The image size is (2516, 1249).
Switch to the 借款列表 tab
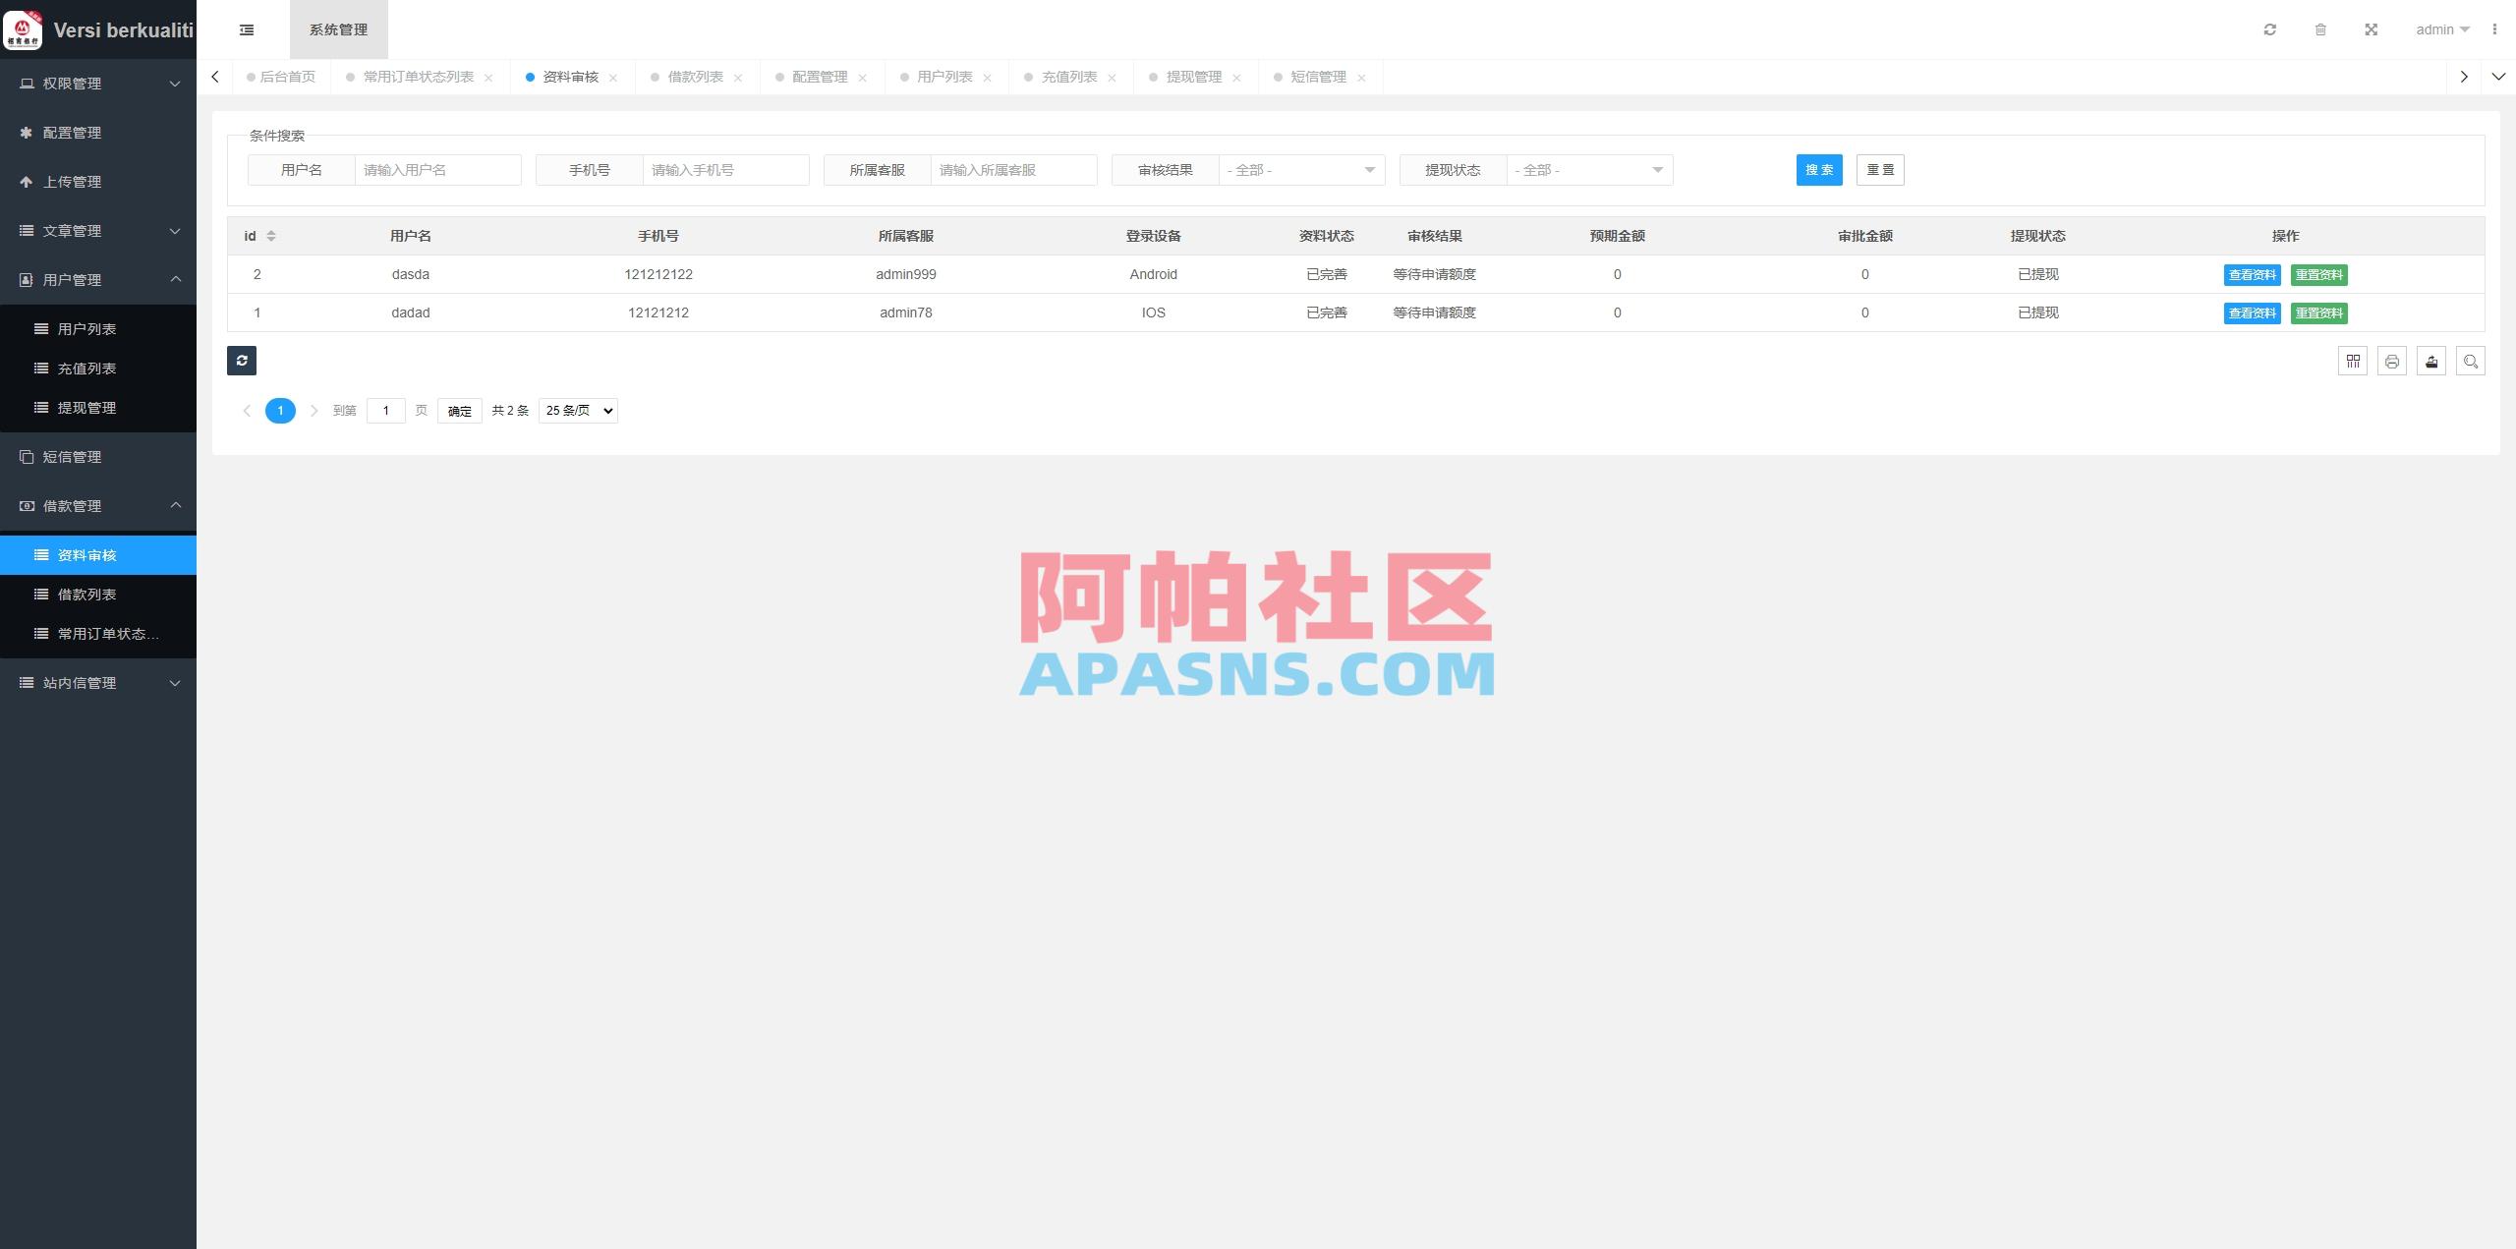[x=694, y=77]
